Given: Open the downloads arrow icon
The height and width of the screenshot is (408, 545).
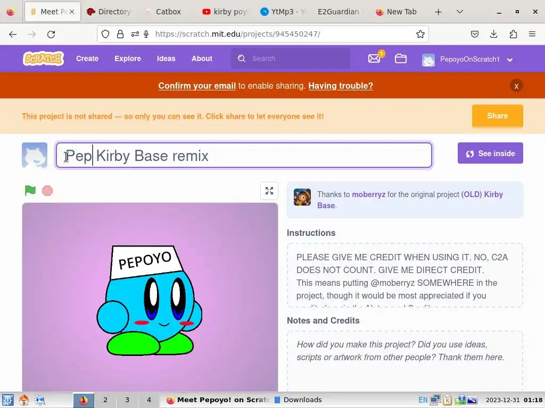Looking at the screenshot, I should [x=493, y=34].
